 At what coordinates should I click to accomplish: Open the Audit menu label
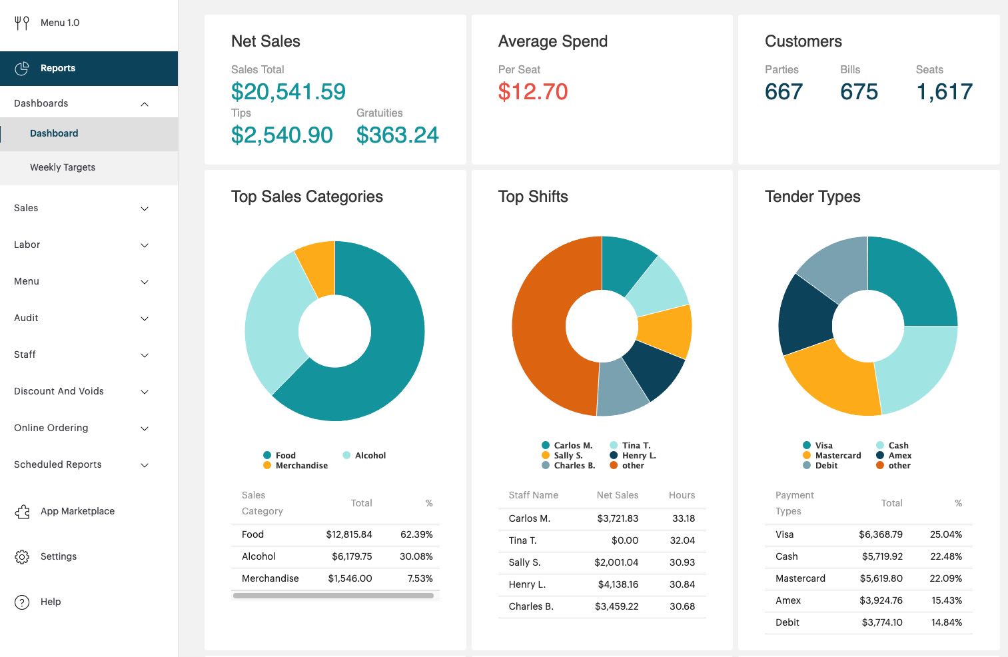click(26, 318)
